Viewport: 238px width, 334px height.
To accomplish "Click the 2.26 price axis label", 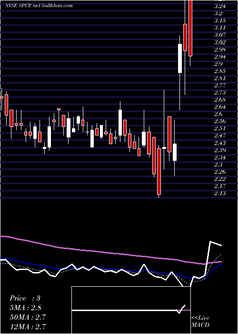I will tap(219, 172).
